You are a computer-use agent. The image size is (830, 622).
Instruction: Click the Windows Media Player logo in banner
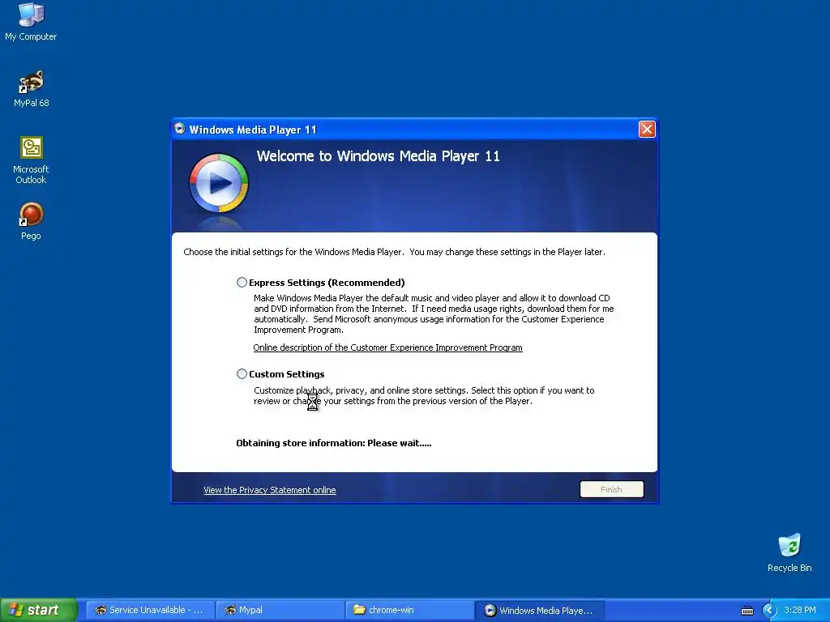[219, 183]
